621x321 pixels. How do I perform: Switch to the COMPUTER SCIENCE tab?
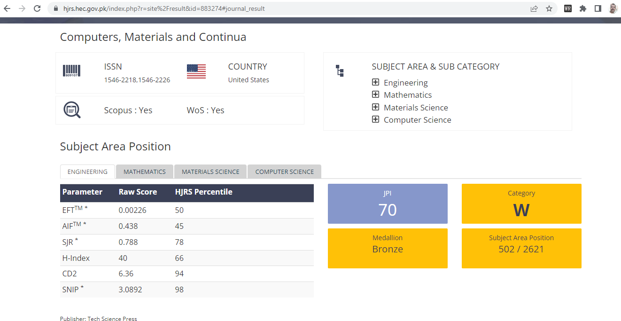click(x=284, y=172)
